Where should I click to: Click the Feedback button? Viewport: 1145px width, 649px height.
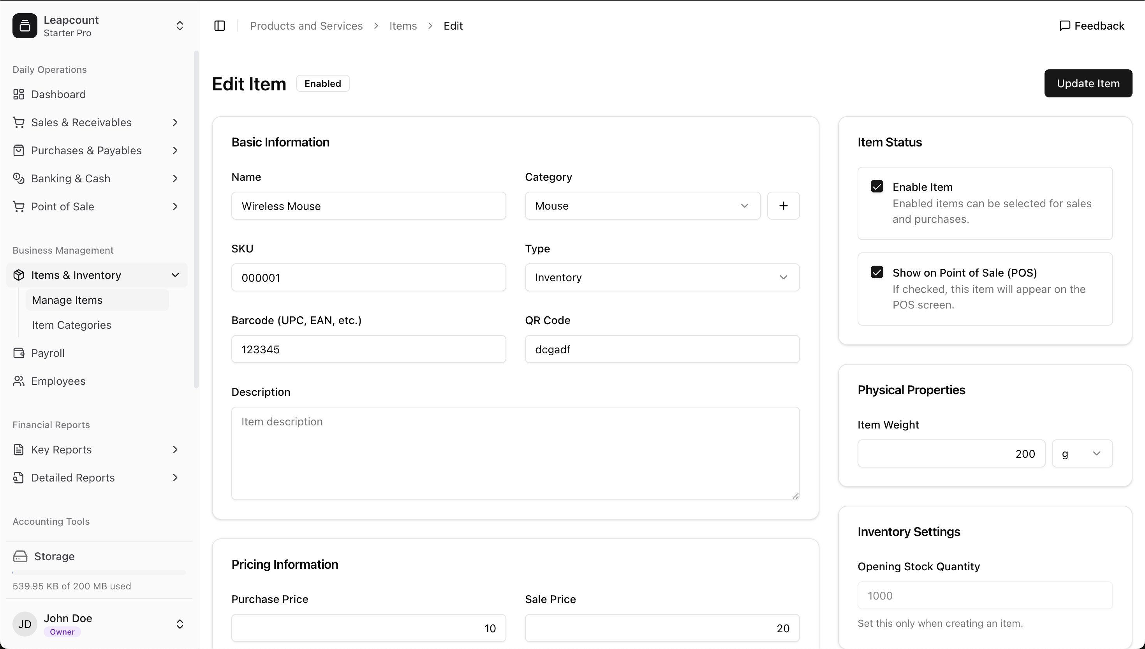(x=1092, y=26)
